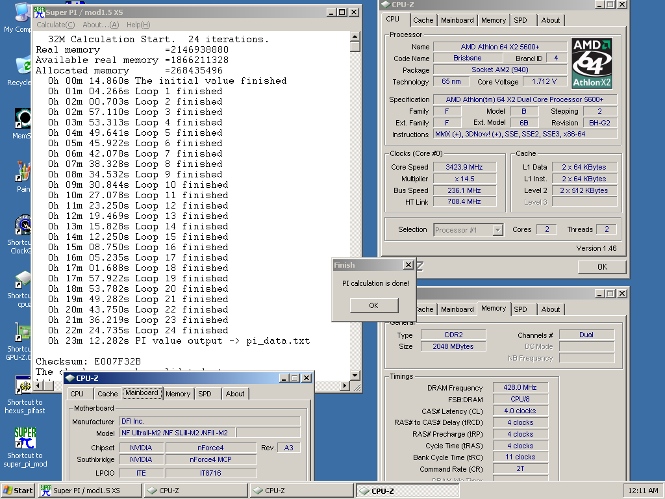The height and width of the screenshot is (499, 665).
Task: Select Memory tab in bottom-left CPU-Z window
Action: pyautogui.click(x=178, y=394)
